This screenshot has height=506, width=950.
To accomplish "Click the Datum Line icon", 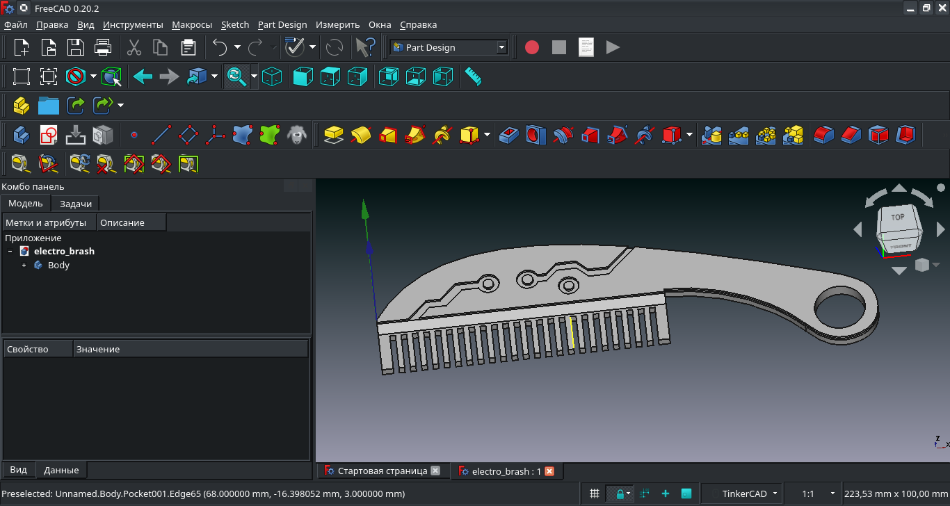I will tap(161, 134).
